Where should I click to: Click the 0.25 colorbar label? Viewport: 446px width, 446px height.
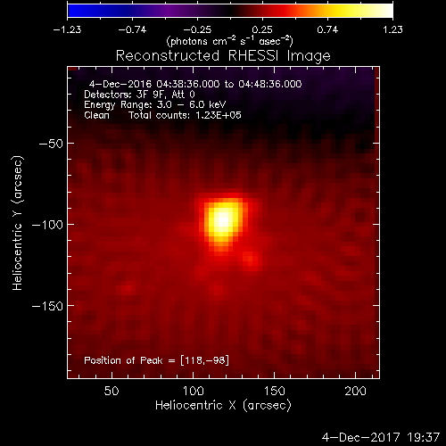(x=262, y=29)
